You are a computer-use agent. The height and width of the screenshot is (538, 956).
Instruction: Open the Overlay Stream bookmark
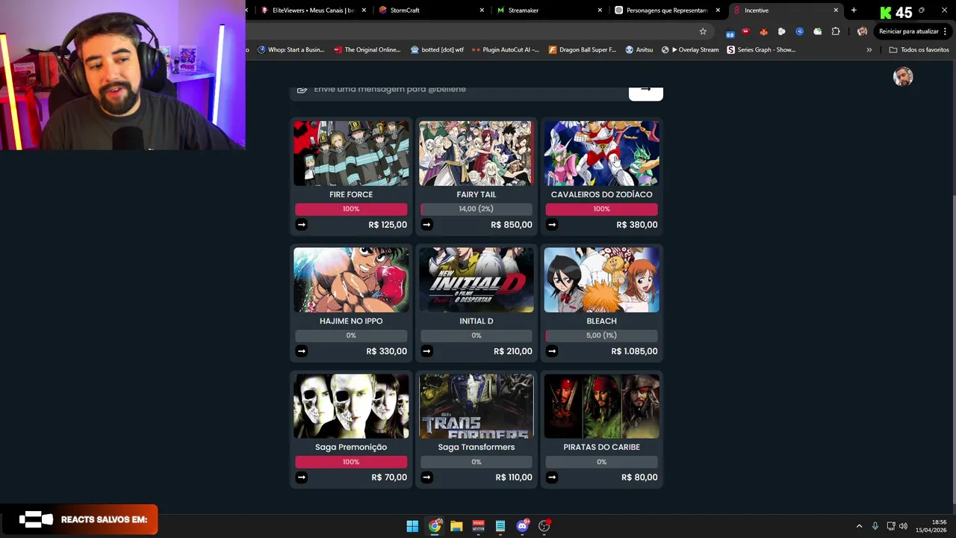click(x=689, y=50)
